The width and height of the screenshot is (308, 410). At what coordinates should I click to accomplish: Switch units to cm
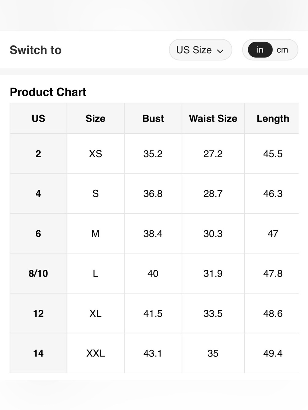click(x=282, y=50)
